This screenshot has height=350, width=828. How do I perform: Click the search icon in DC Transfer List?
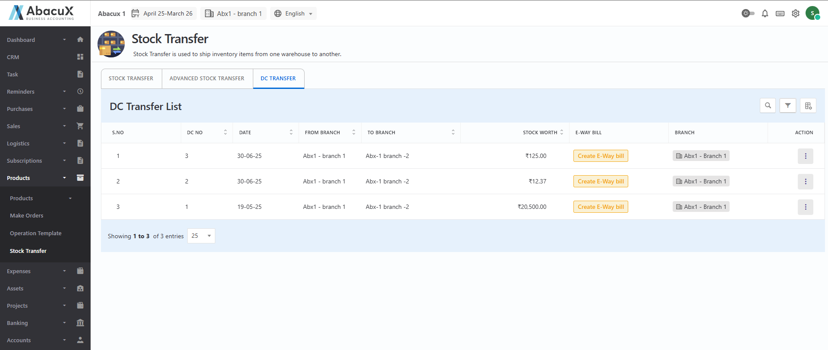(x=768, y=106)
